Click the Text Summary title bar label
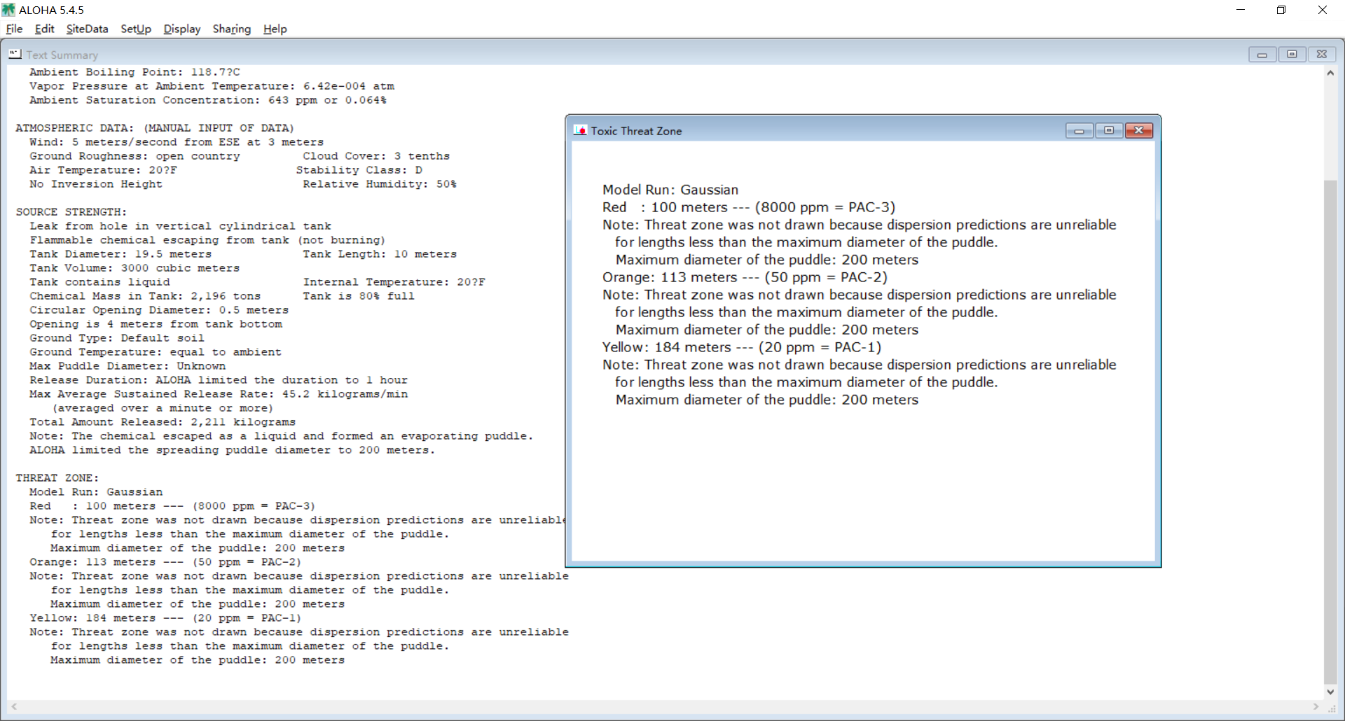This screenshot has width=1345, height=721. tap(62, 55)
